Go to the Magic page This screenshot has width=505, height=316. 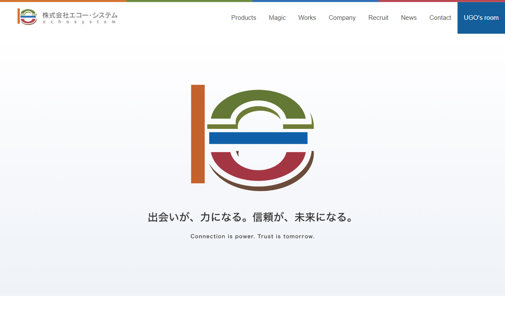point(277,18)
